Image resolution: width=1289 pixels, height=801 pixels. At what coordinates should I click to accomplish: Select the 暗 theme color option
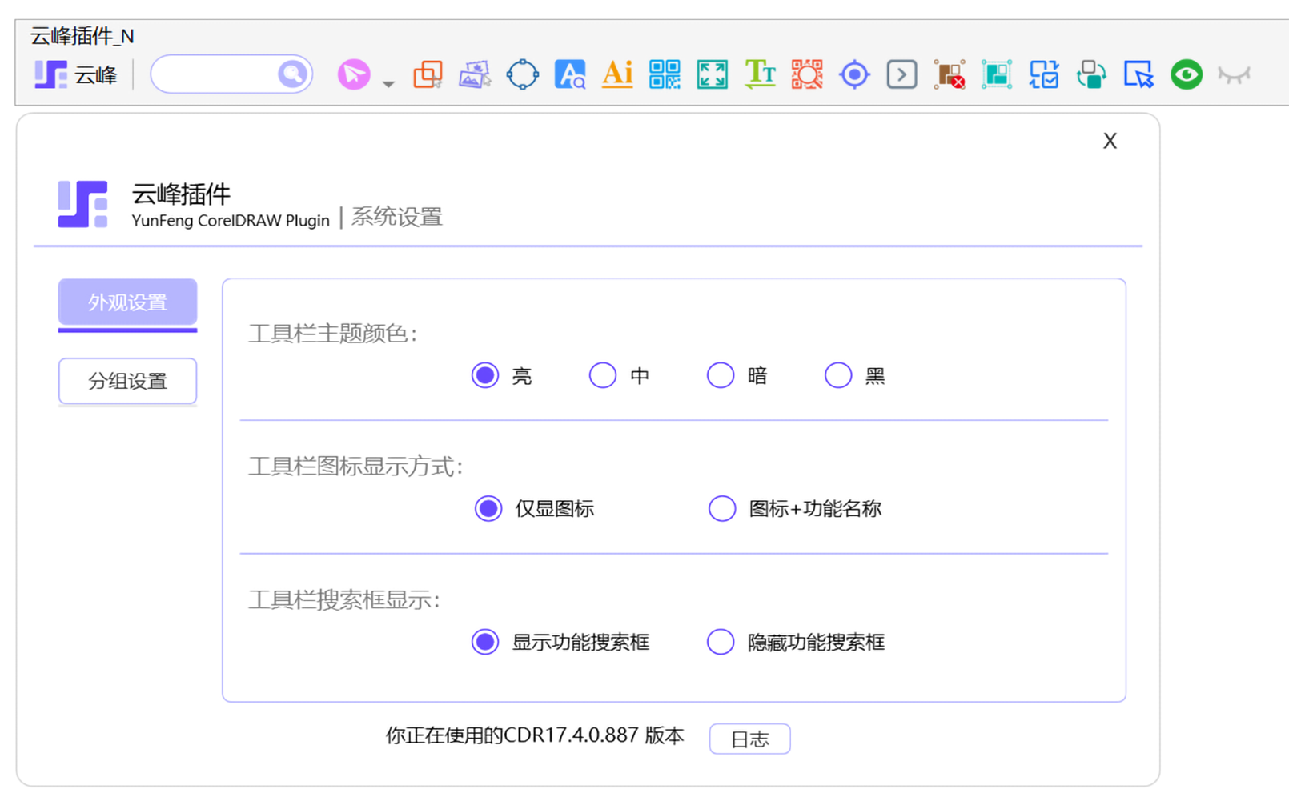(720, 374)
